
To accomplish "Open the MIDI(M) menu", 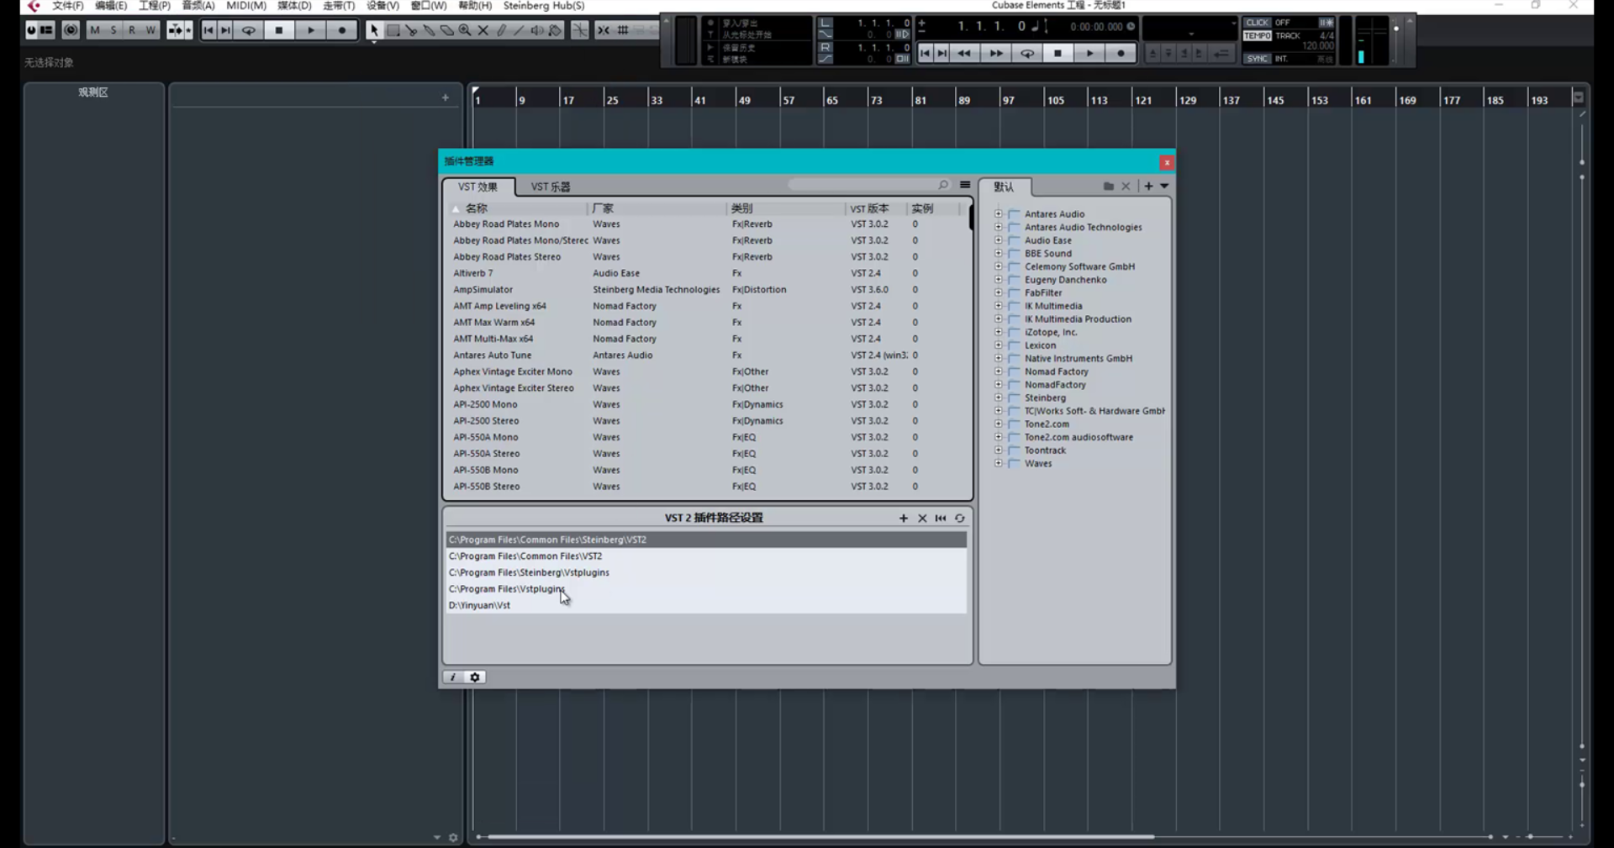I will tap(246, 6).
